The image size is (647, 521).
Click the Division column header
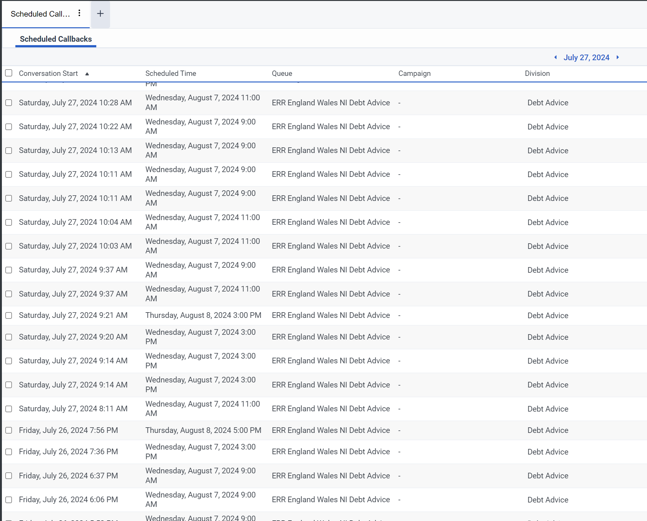537,73
